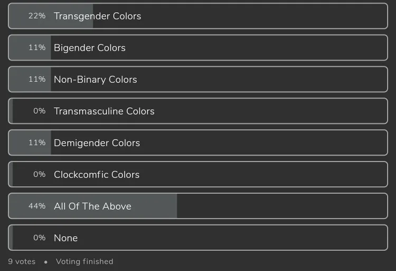
Task: Click the 0% label beside Clockcomfic Colors
Action: point(40,174)
